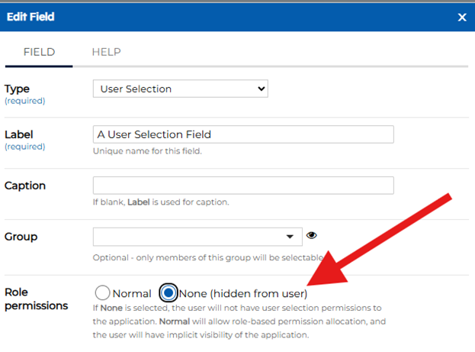This screenshot has width=475, height=352.
Task: Expand the Group dropdown arrow
Action: (x=290, y=237)
